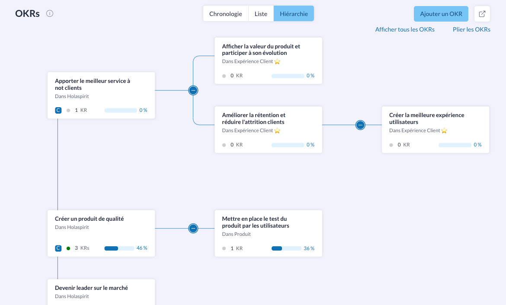
Task: Click 'Dans Expérience Client' on Créer la meilleure expérience card
Action: (x=414, y=130)
